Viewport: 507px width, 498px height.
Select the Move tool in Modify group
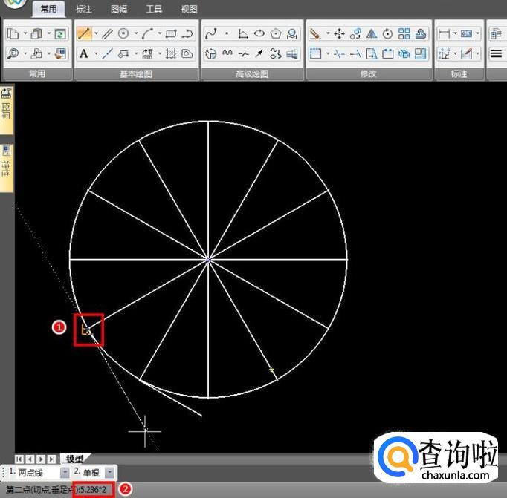(x=339, y=34)
